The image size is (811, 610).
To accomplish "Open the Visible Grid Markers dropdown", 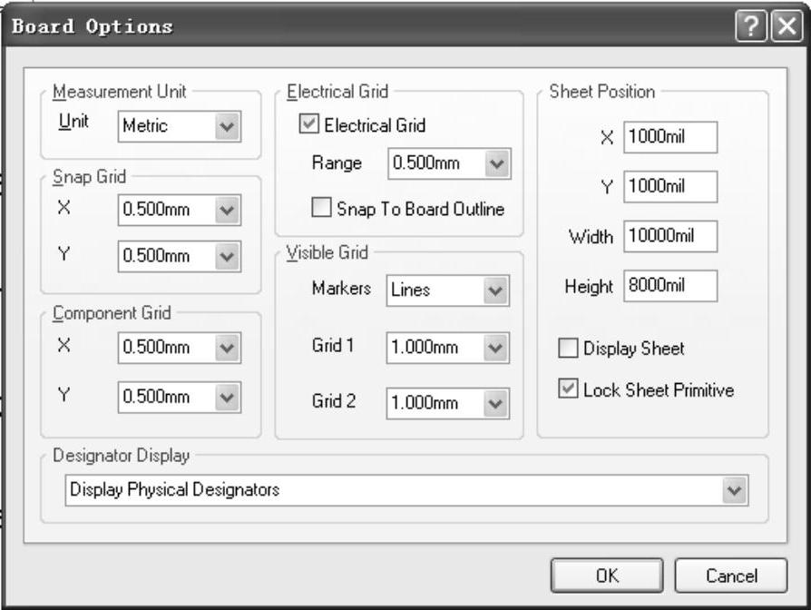I will (x=448, y=290).
